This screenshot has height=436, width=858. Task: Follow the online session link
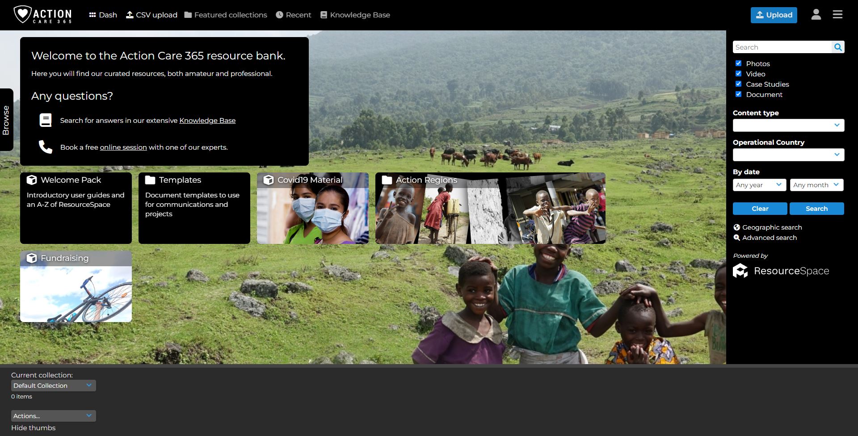pyautogui.click(x=123, y=147)
